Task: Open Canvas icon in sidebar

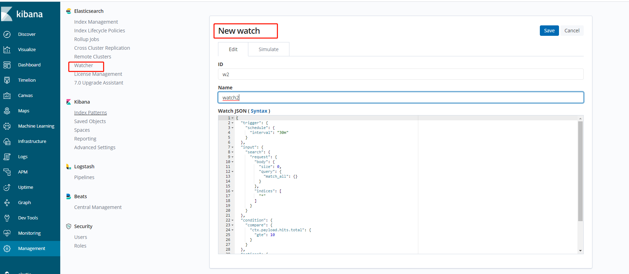Action: 7,96
